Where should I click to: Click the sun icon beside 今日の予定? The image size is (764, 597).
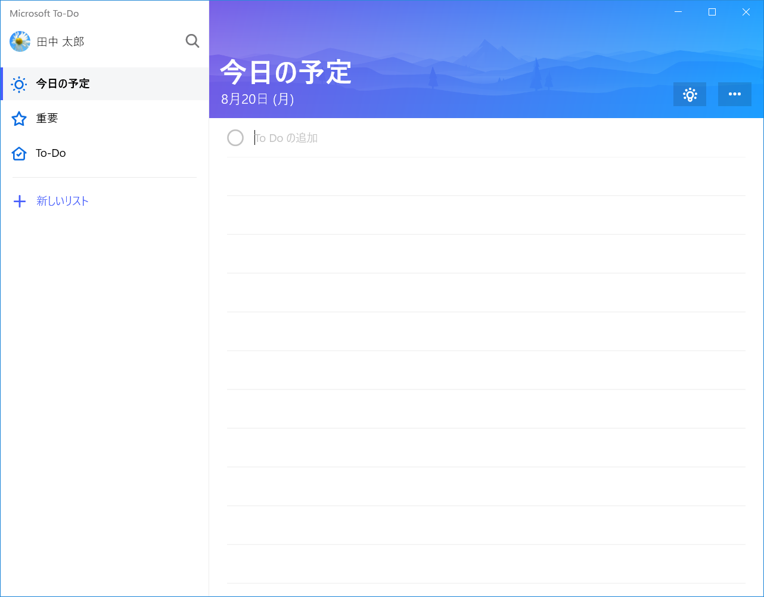click(x=18, y=84)
